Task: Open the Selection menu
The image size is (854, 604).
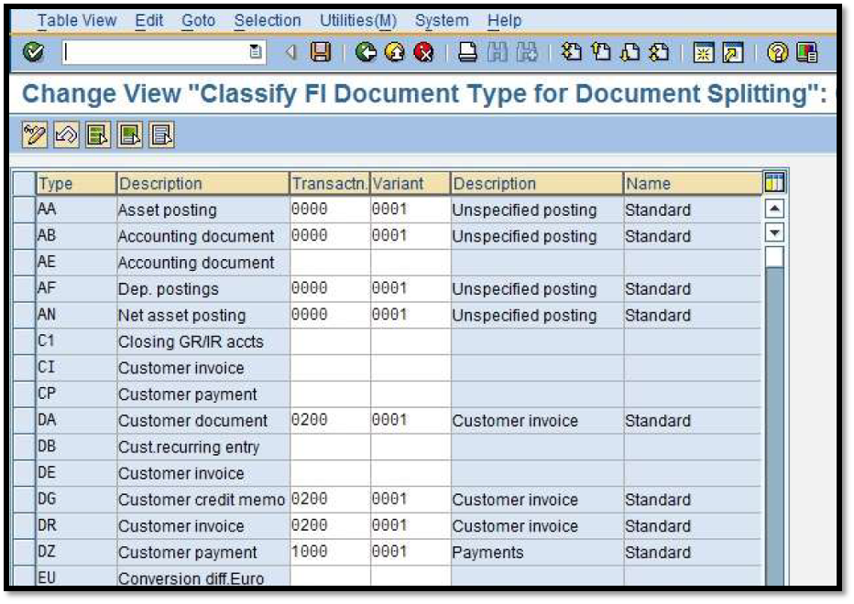Action: pyautogui.click(x=267, y=21)
